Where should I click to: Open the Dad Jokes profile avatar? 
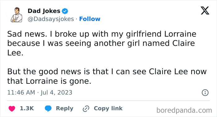(17, 15)
